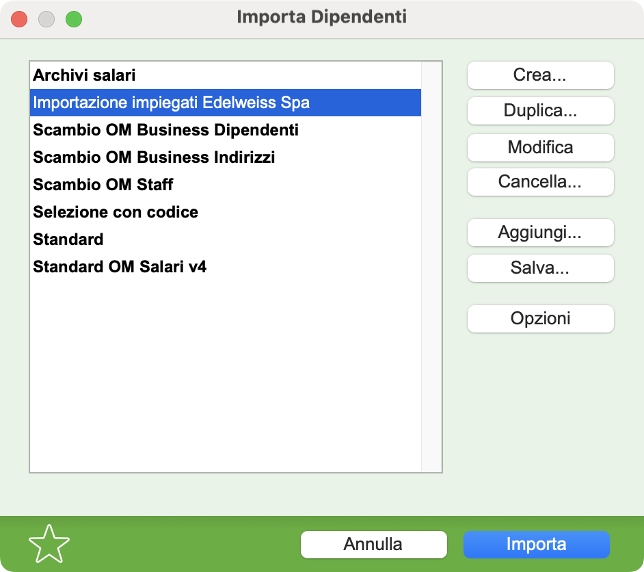Click the Modifica button
Image resolution: width=644 pixels, height=572 pixels.
[x=541, y=148]
